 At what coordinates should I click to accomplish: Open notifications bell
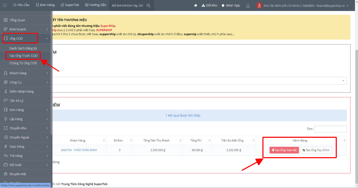click(248, 5)
